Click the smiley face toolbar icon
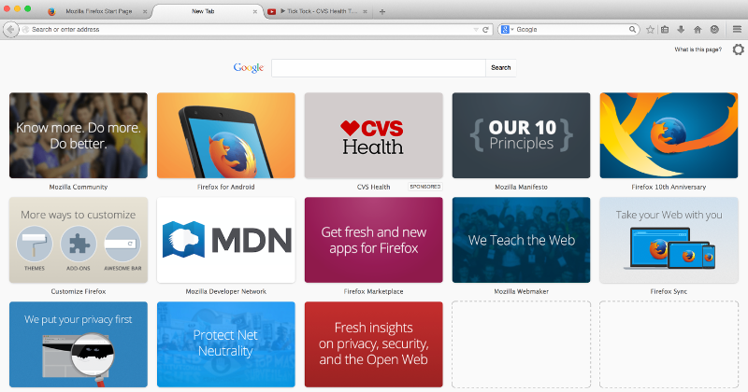 [x=714, y=30]
